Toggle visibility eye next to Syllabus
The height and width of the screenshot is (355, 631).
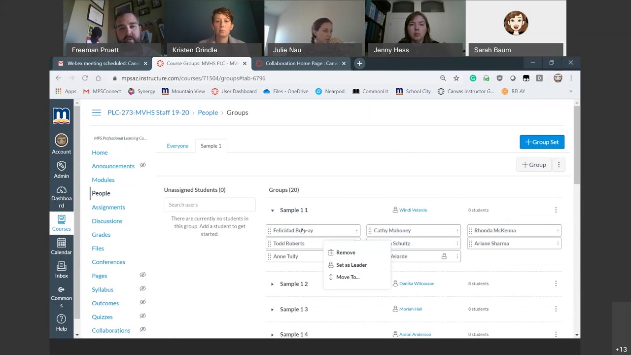point(142,288)
